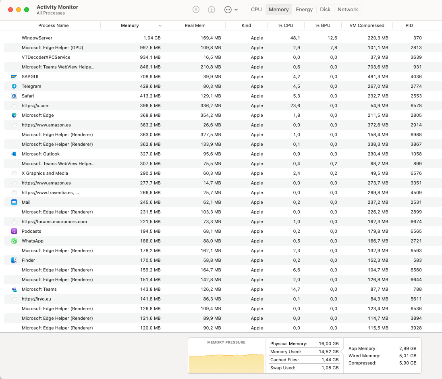Click PID value 6578

pyautogui.click(x=416, y=106)
